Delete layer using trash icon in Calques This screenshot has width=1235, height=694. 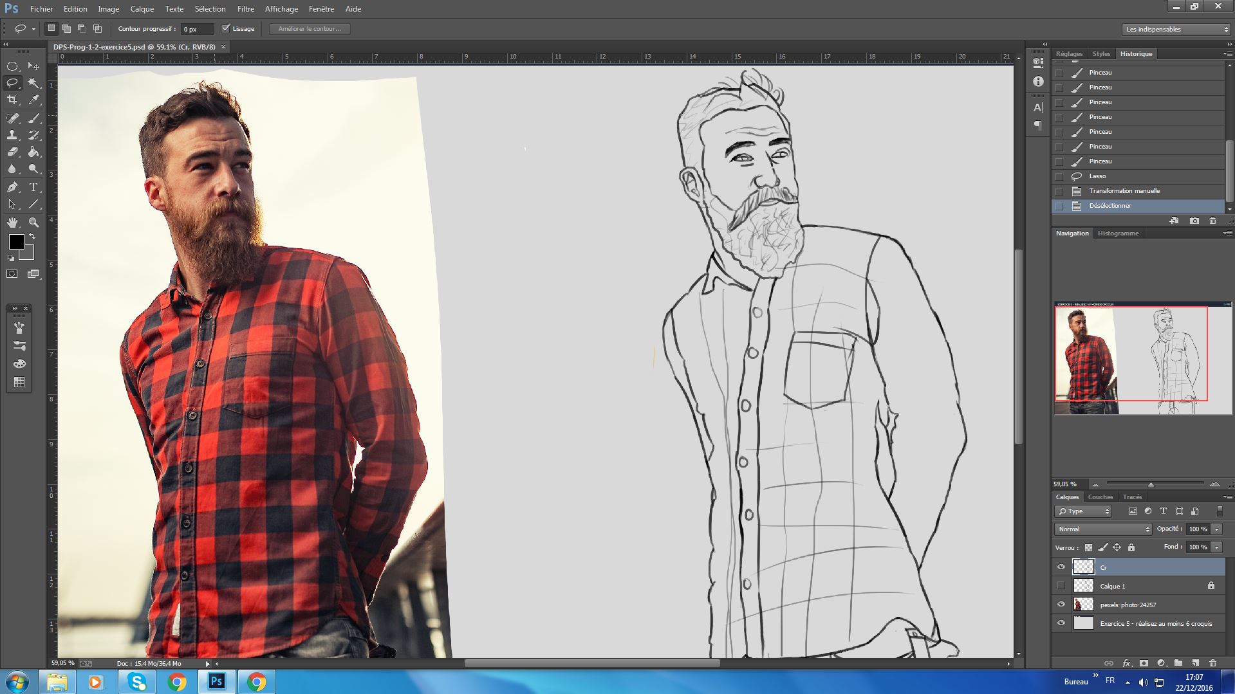tap(1212, 663)
